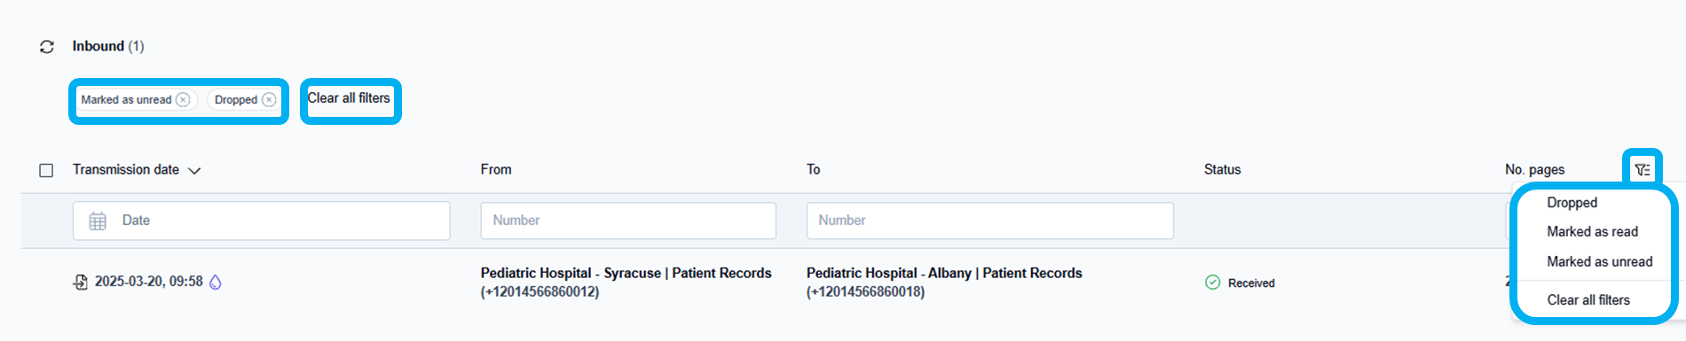The width and height of the screenshot is (1686, 341).
Task: Click the inbound fax document icon in row
Action: [x=81, y=282]
